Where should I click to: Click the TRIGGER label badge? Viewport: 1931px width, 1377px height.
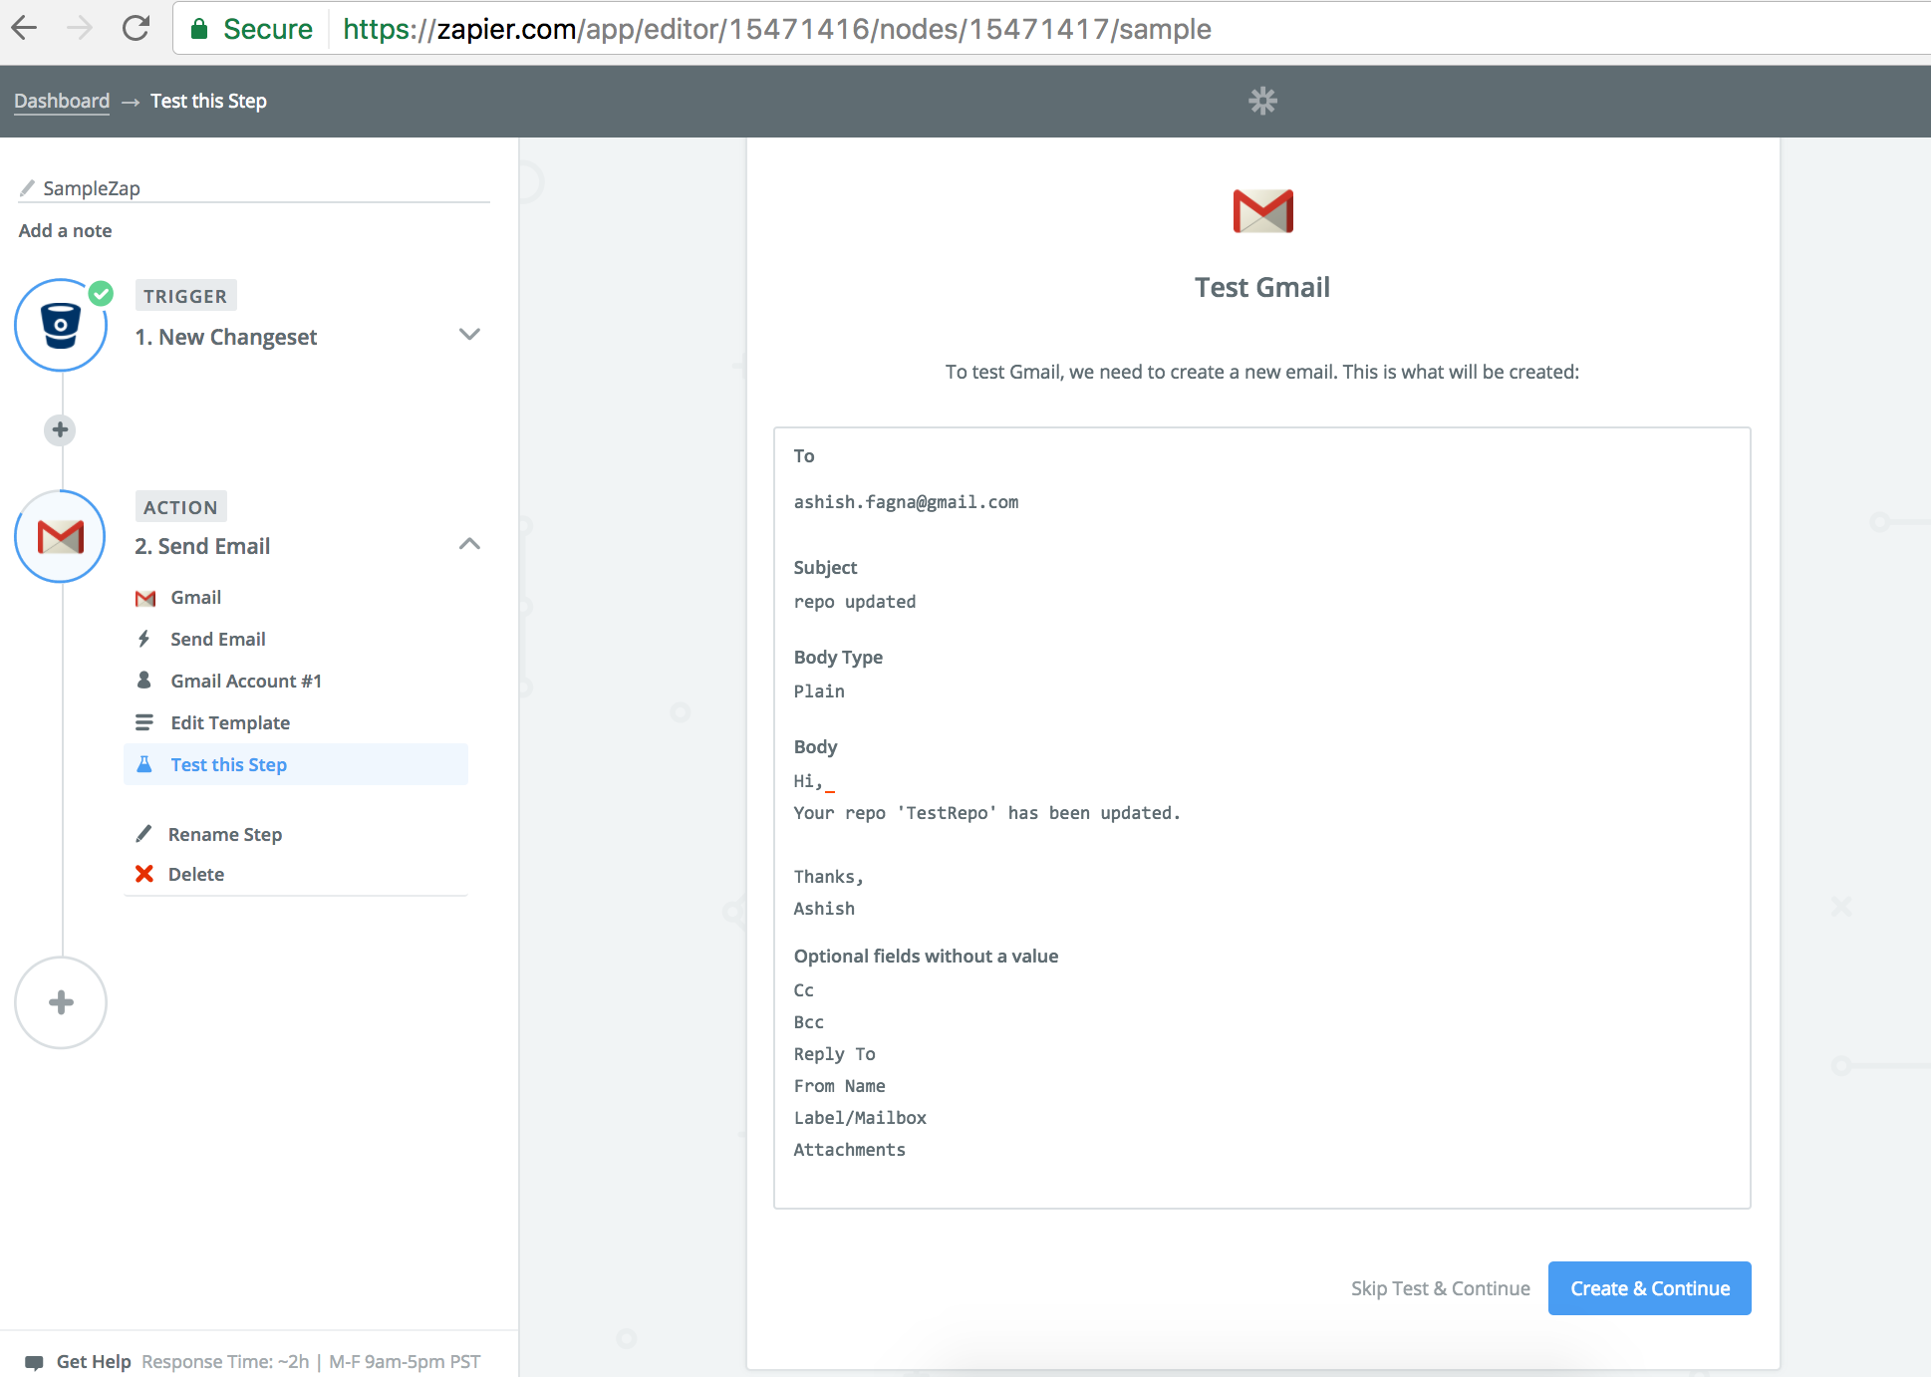185,296
